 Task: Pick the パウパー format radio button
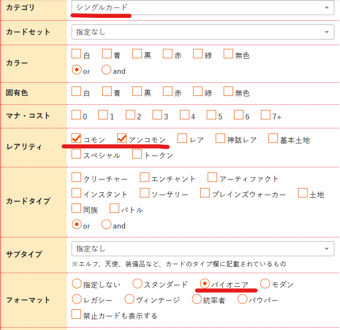click(243, 299)
